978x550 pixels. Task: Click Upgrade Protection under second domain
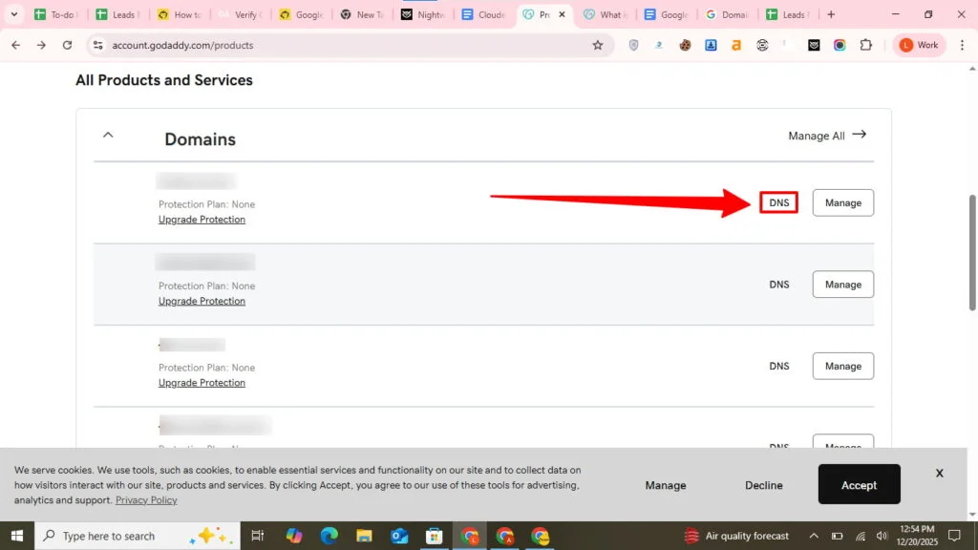point(202,301)
